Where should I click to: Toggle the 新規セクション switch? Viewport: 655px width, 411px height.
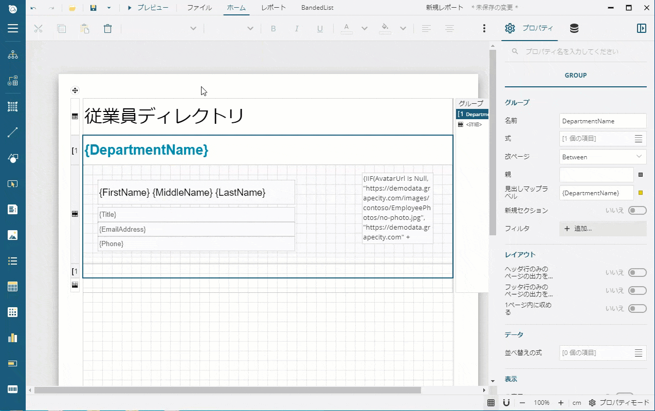coord(637,211)
